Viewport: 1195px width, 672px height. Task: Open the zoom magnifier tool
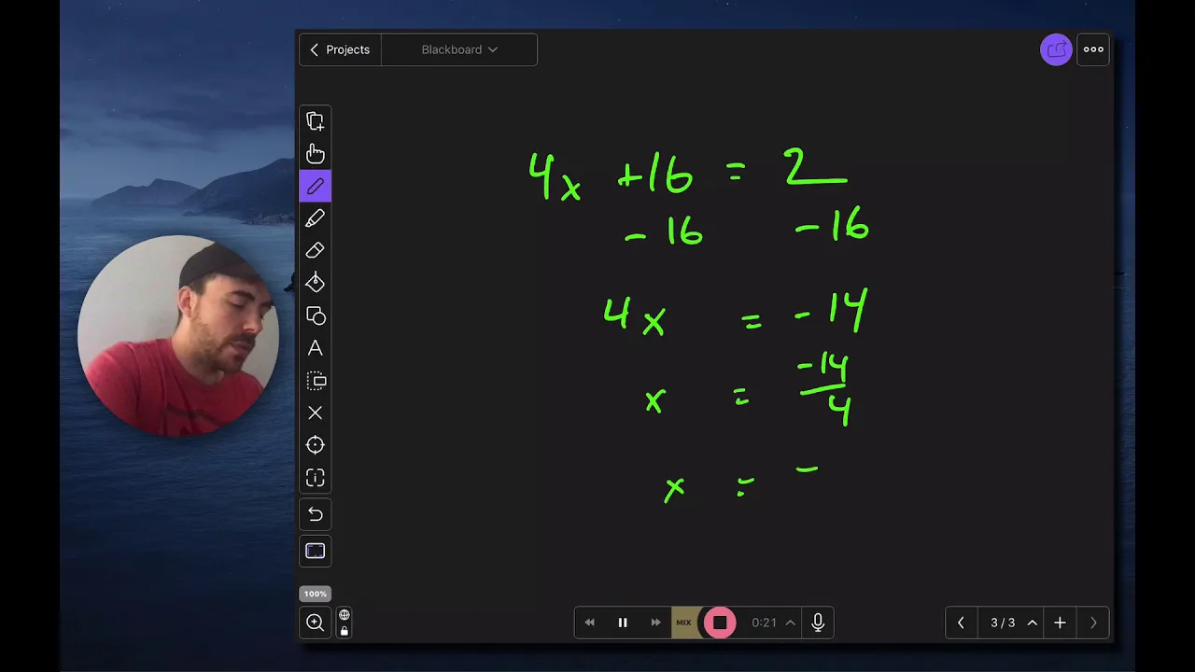click(315, 623)
